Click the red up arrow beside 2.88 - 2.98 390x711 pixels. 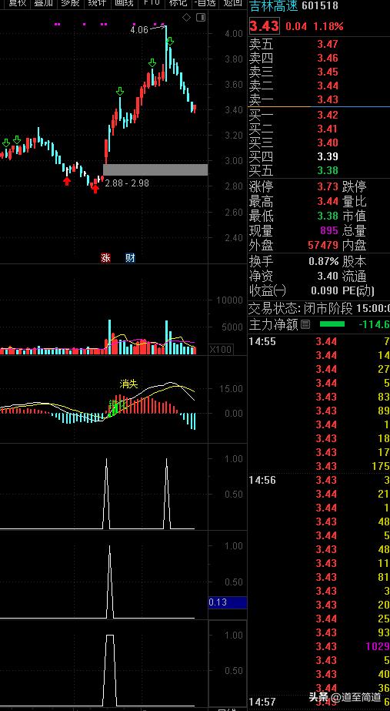click(95, 189)
